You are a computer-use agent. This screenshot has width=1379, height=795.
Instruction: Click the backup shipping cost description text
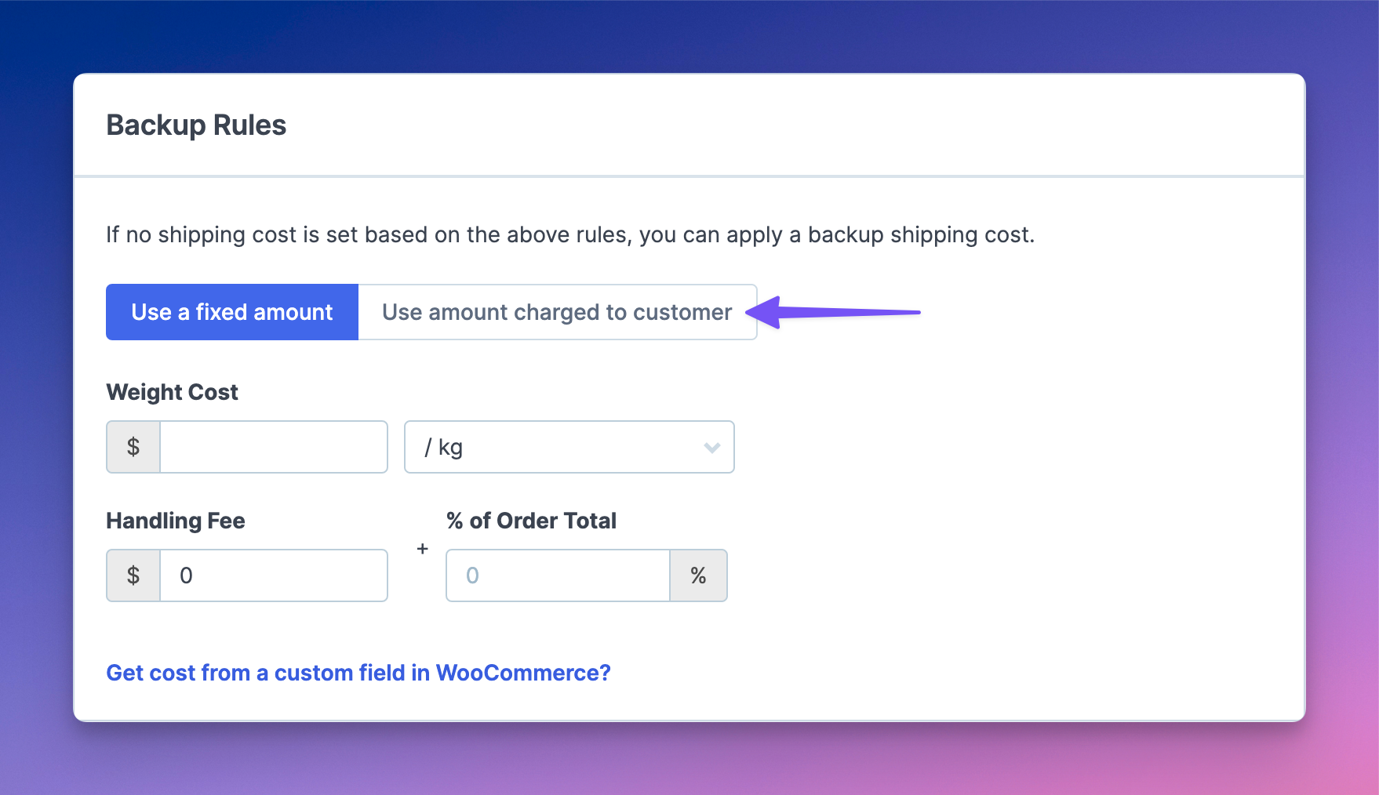pyautogui.click(x=570, y=234)
